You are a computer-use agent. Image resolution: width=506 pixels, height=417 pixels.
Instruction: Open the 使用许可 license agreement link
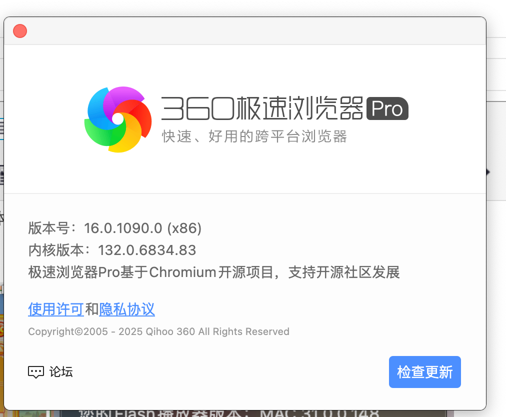tap(55, 309)
